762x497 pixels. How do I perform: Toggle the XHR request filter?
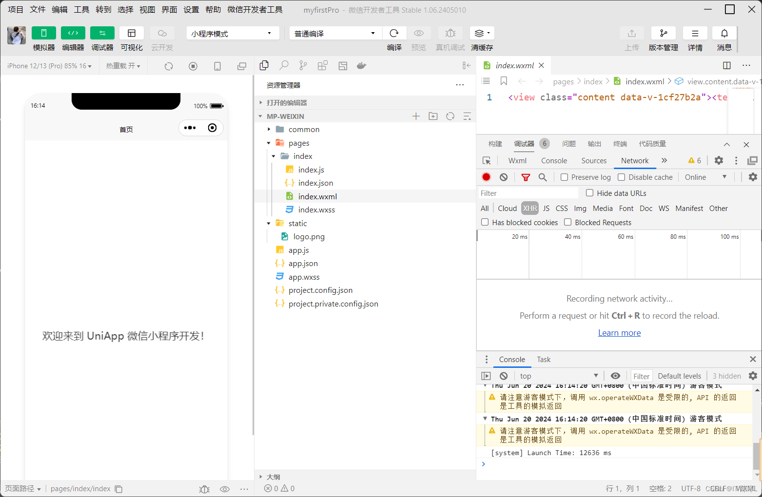tap(530, 208)
